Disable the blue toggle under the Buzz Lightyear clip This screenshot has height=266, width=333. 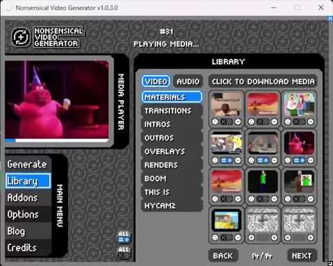coord(263,160)
